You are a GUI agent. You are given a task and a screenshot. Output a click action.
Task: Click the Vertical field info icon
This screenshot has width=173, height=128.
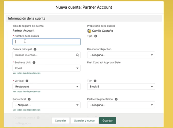point(27,81)
